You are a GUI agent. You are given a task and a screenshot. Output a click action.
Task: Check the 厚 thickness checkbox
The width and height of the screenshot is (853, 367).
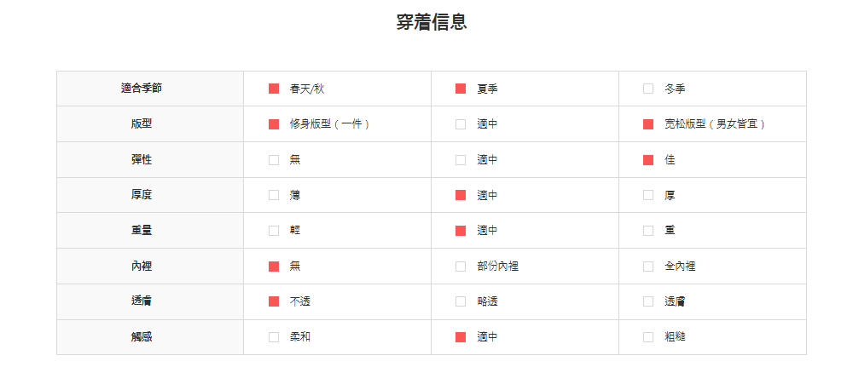[648, 195]
